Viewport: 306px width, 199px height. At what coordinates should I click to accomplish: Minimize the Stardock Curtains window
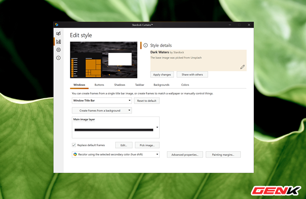(x=230, y=25)
